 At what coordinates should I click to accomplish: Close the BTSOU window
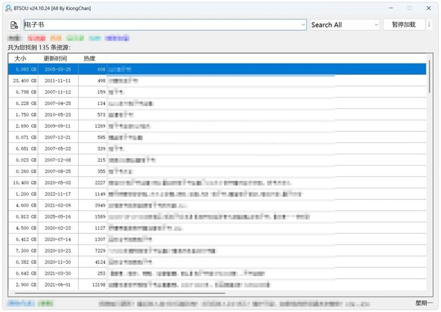point(429,8)
